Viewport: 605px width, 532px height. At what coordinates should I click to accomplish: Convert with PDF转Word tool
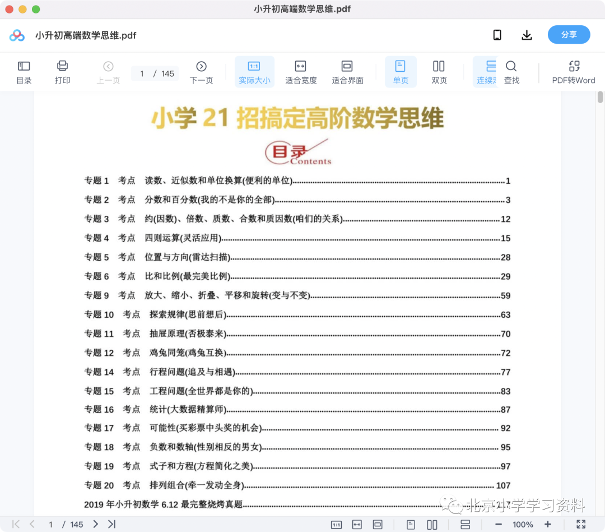coord(574,72)
